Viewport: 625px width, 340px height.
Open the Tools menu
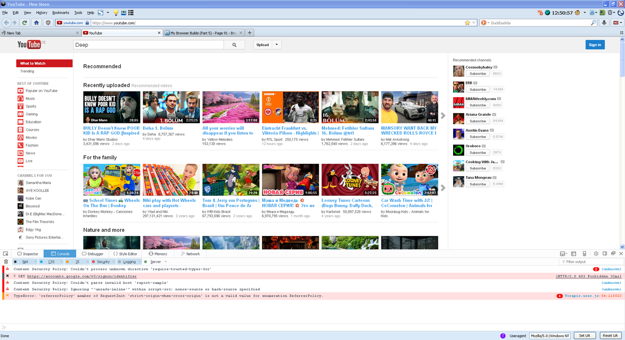point(78,12)
